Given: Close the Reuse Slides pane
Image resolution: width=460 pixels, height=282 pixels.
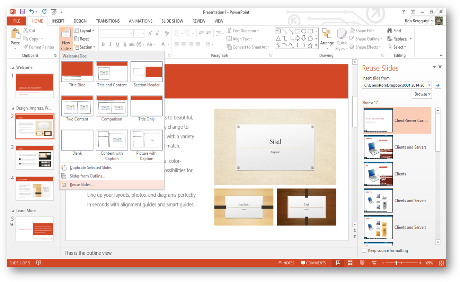Looking at the screenshot, I should point(440,67).
